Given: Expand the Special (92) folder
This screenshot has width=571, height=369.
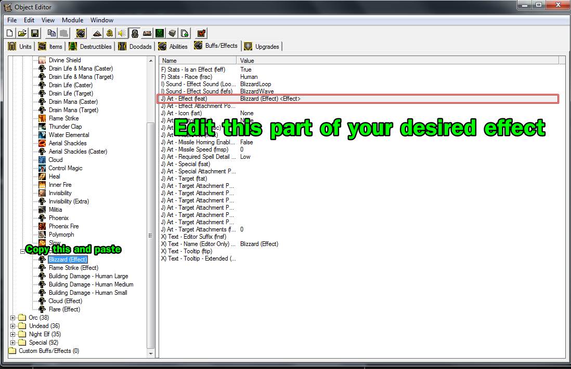Looking at the screenshot, I should coord(13,343).
